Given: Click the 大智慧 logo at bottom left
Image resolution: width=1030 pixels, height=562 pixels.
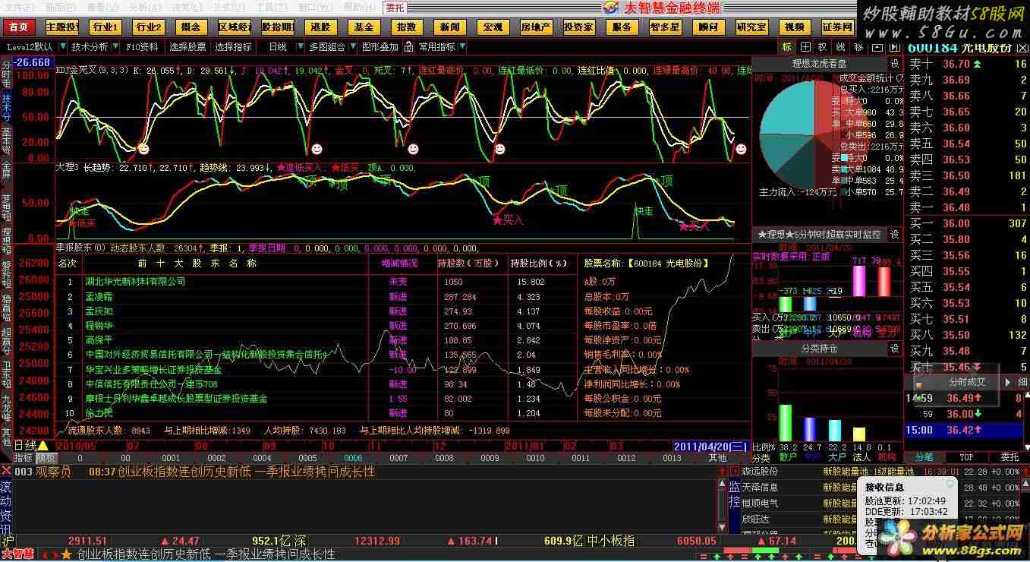Looking at the screenshot, I should [17, 554].
